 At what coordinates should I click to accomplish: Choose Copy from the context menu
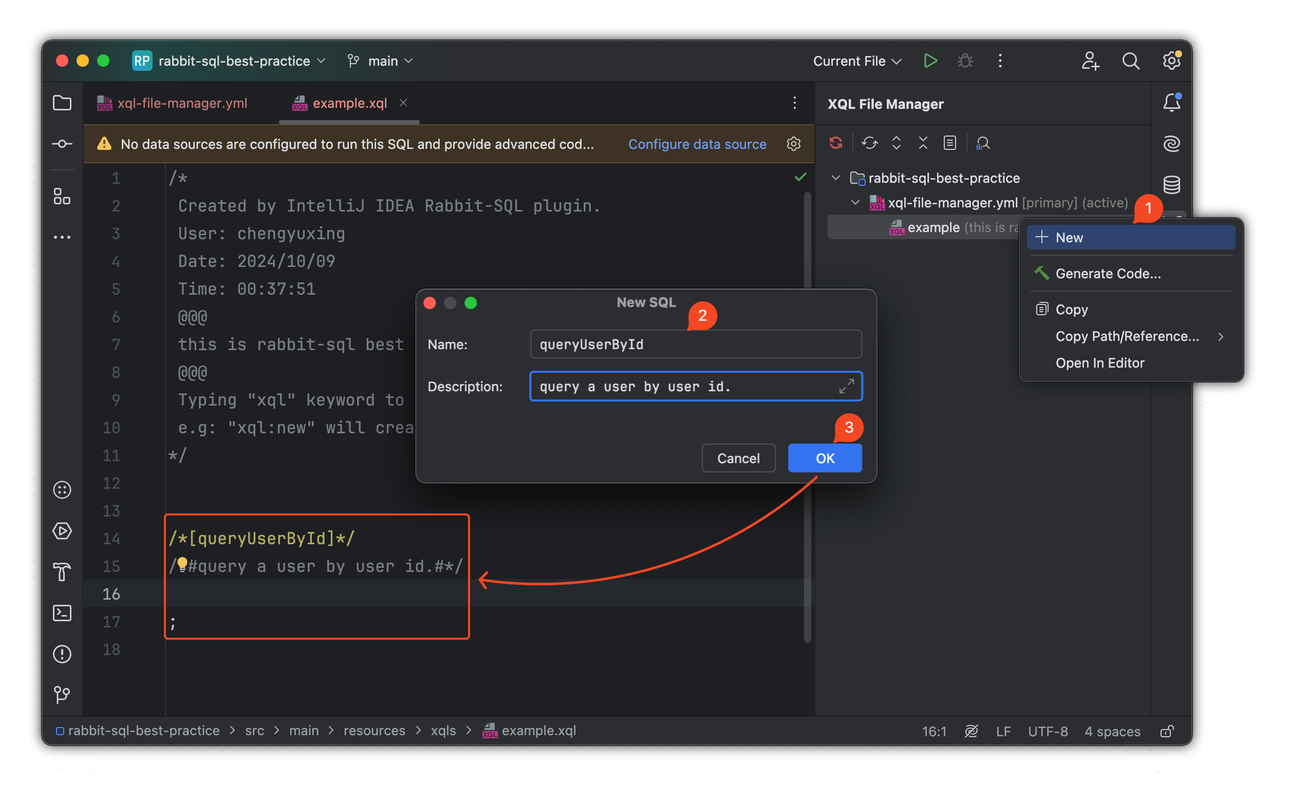pyautogui.click(x=1131, y=310)
